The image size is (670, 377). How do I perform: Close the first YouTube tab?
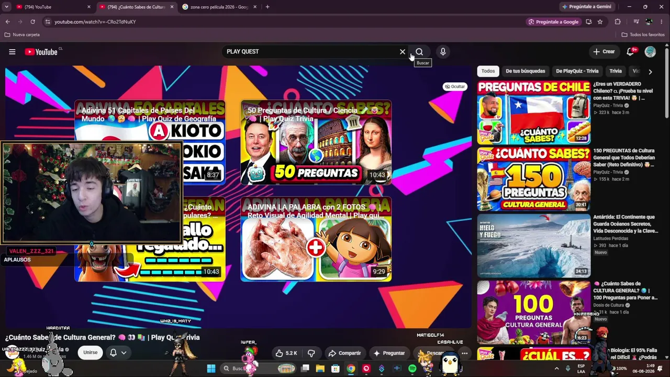click(x=88, y=7)
